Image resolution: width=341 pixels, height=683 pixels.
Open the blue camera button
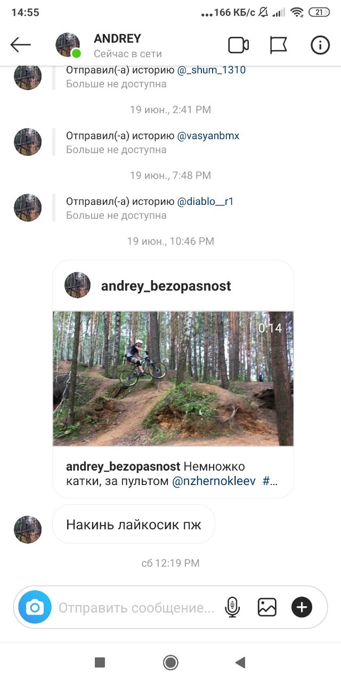click(x=35, y=607)
